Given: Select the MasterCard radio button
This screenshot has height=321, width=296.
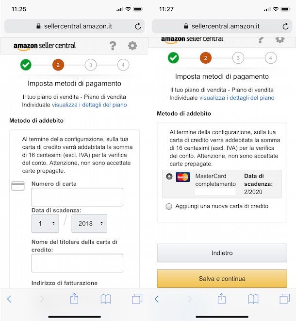Looking at the screenshot, I should click(169, 177).
